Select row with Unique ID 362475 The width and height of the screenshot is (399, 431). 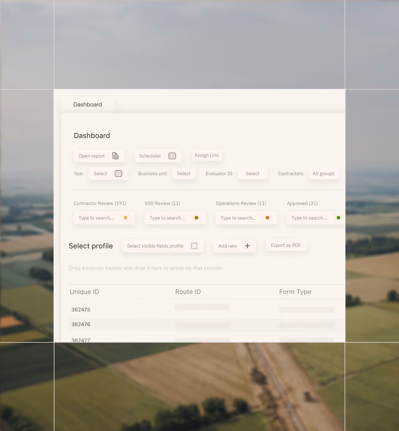[x=207, y=310]
